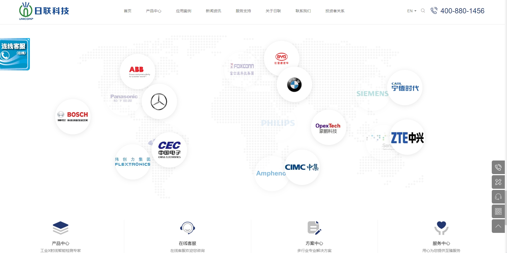Screen dimensions: 507x253
Task: Click the 方案中心 document icon
Action: (314, 228)
